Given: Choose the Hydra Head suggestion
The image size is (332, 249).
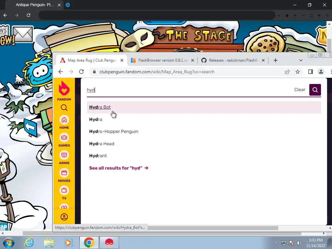Looking at the screenshot, I should [x=204, y=144].
